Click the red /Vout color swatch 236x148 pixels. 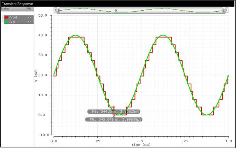pyautogui.click(x=6, y=17)
